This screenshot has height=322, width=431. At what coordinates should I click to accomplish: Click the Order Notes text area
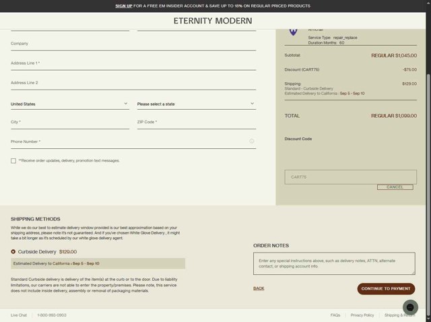tap(334, 263)
